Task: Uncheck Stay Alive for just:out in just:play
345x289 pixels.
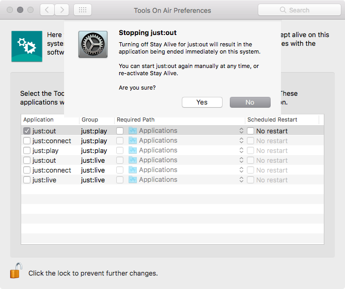Action: click(x=27, y=131)
